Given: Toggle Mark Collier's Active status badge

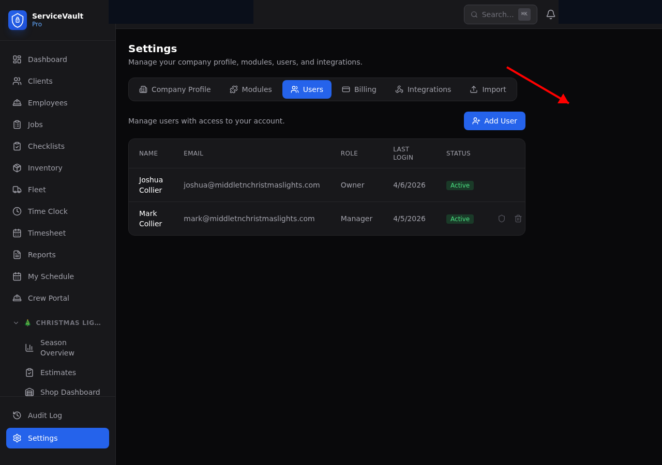Looking at the screenshot, I should point(460,219).
